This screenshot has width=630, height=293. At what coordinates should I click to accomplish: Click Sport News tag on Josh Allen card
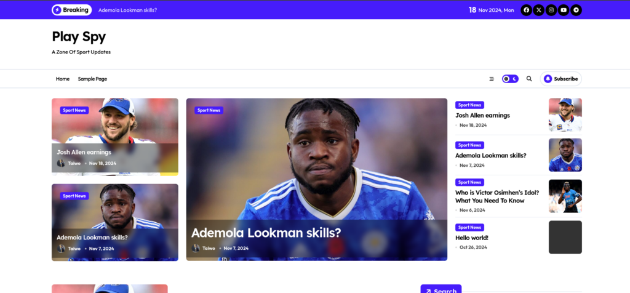pos(74,110)
